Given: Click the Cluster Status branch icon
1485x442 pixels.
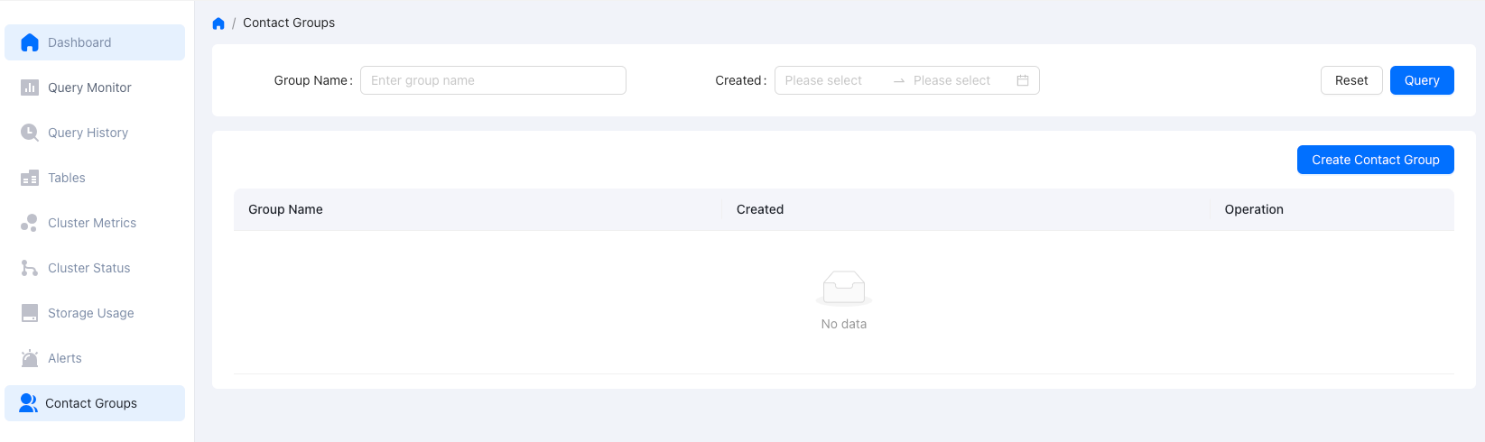Looking at the screenshot, I should pos(30,268).
